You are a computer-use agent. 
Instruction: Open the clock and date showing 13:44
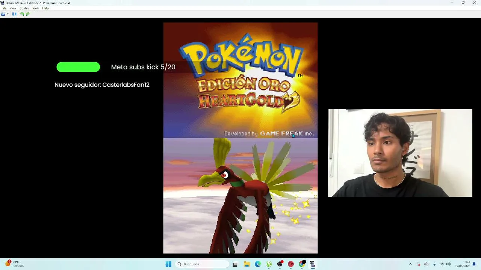[x=462, y=264]
